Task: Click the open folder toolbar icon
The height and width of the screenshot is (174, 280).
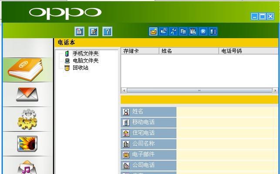Action: tap(163, 31)
